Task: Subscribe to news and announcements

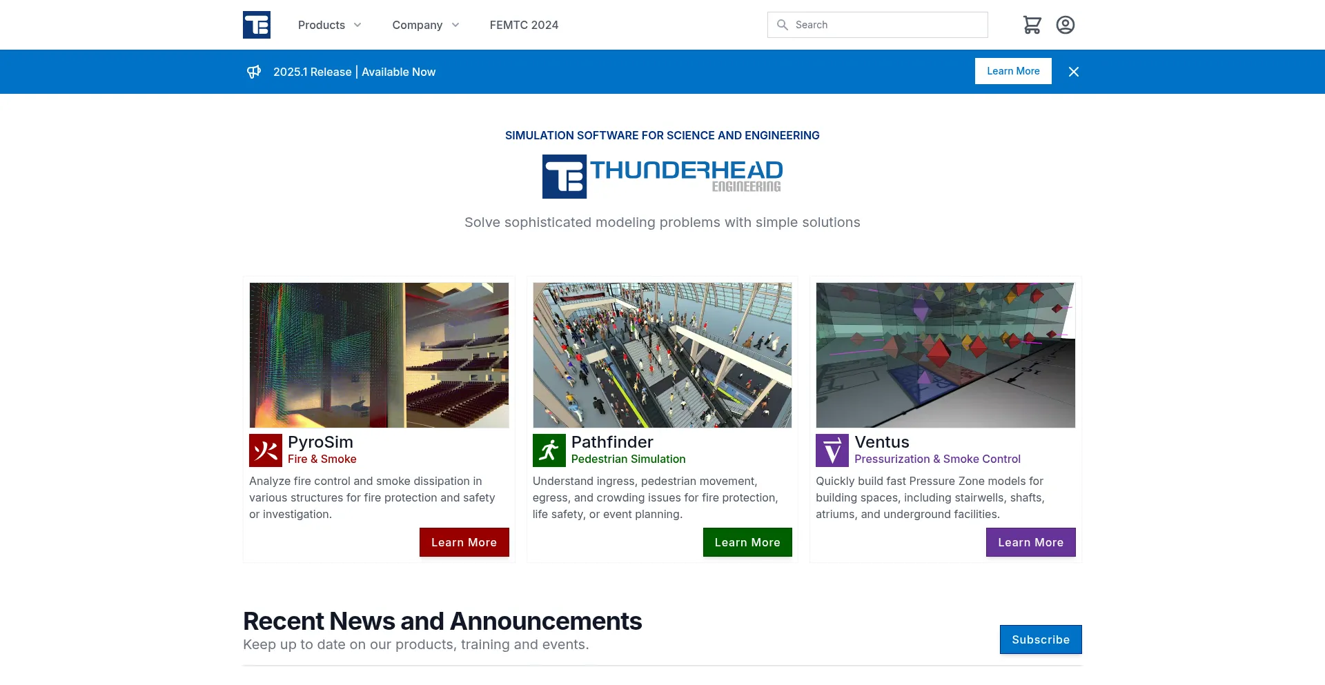Action: (x=1040, y=639)
